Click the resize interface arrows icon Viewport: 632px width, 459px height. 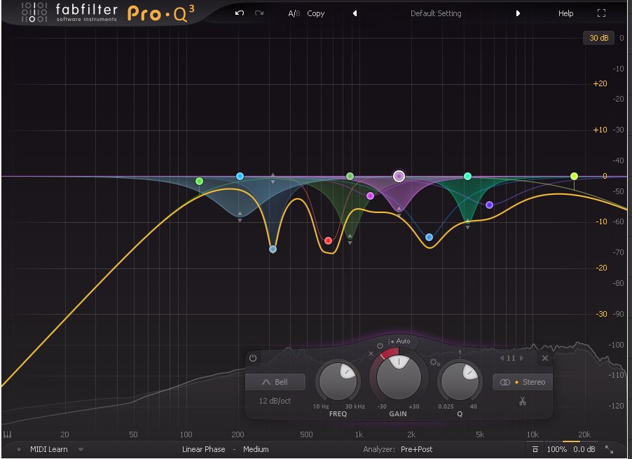pos(609,449)
